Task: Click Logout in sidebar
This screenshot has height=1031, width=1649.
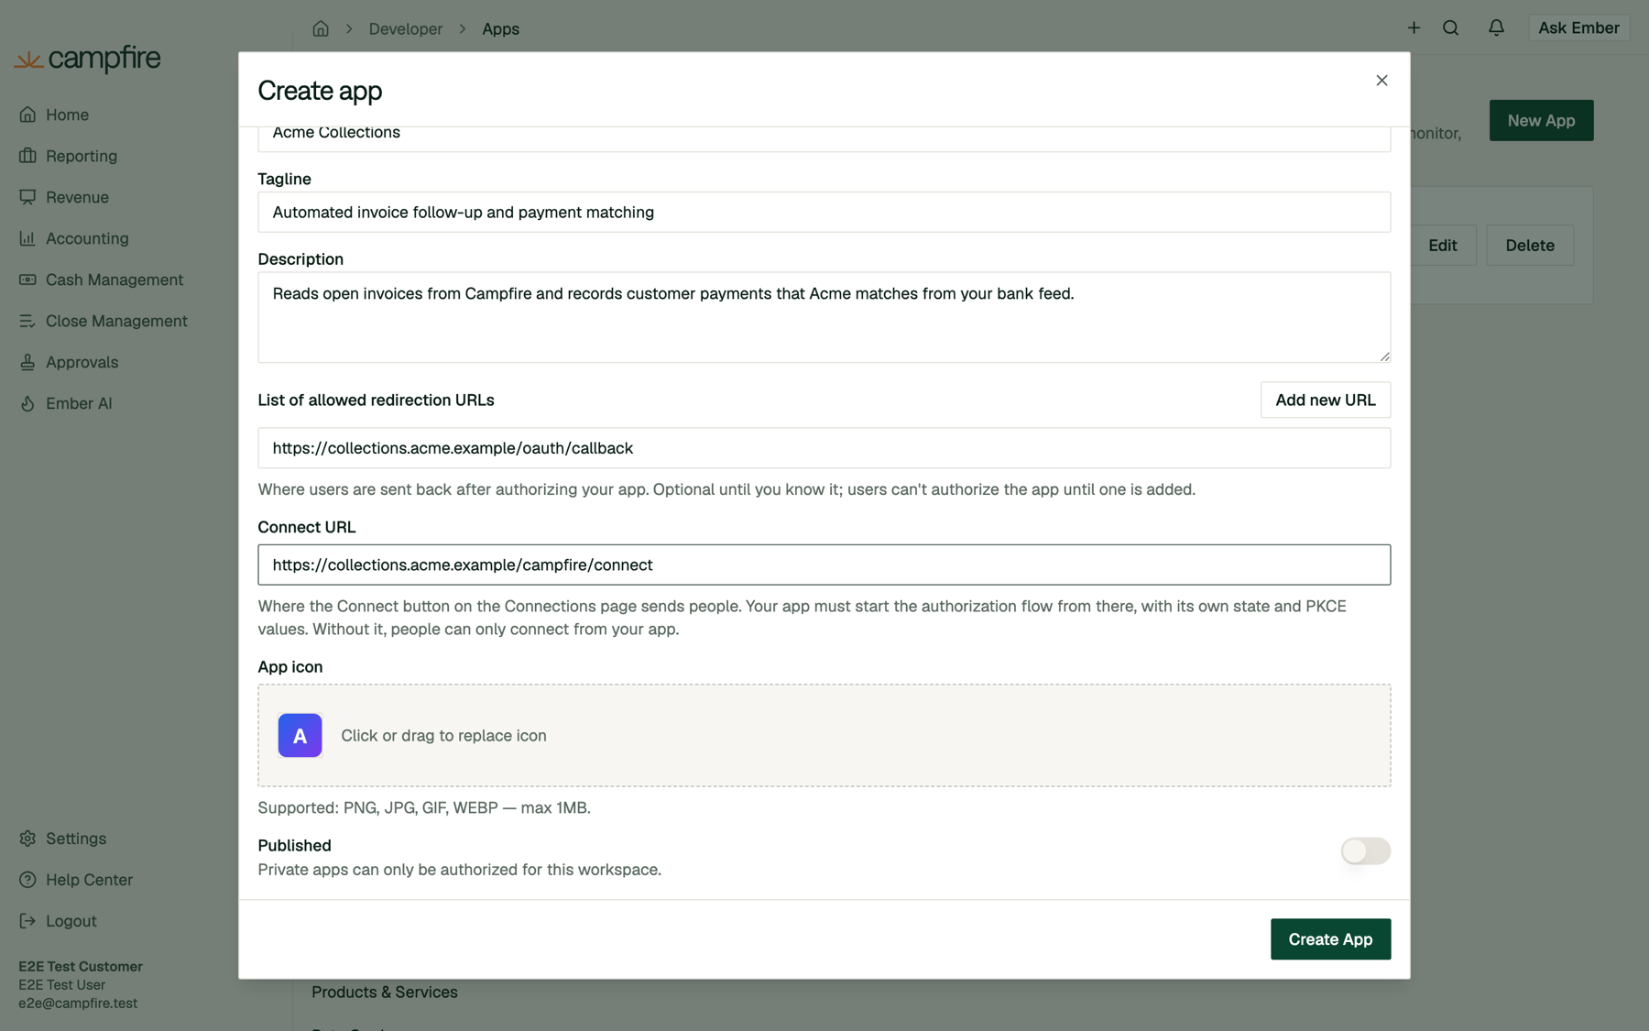Action: click(71, 921)
